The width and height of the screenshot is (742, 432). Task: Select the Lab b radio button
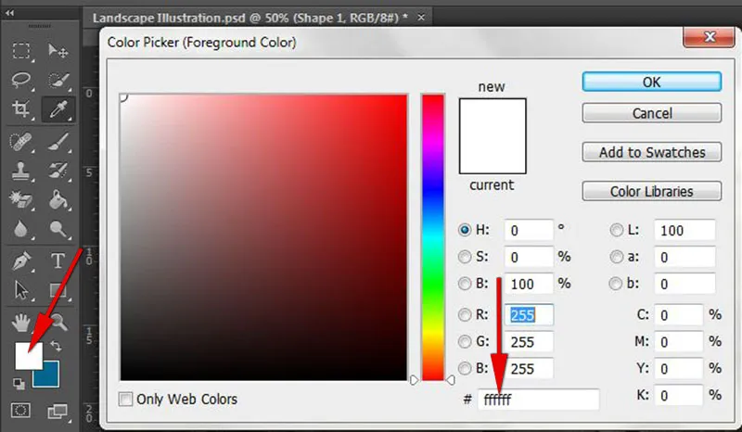(x=615, y=284)
